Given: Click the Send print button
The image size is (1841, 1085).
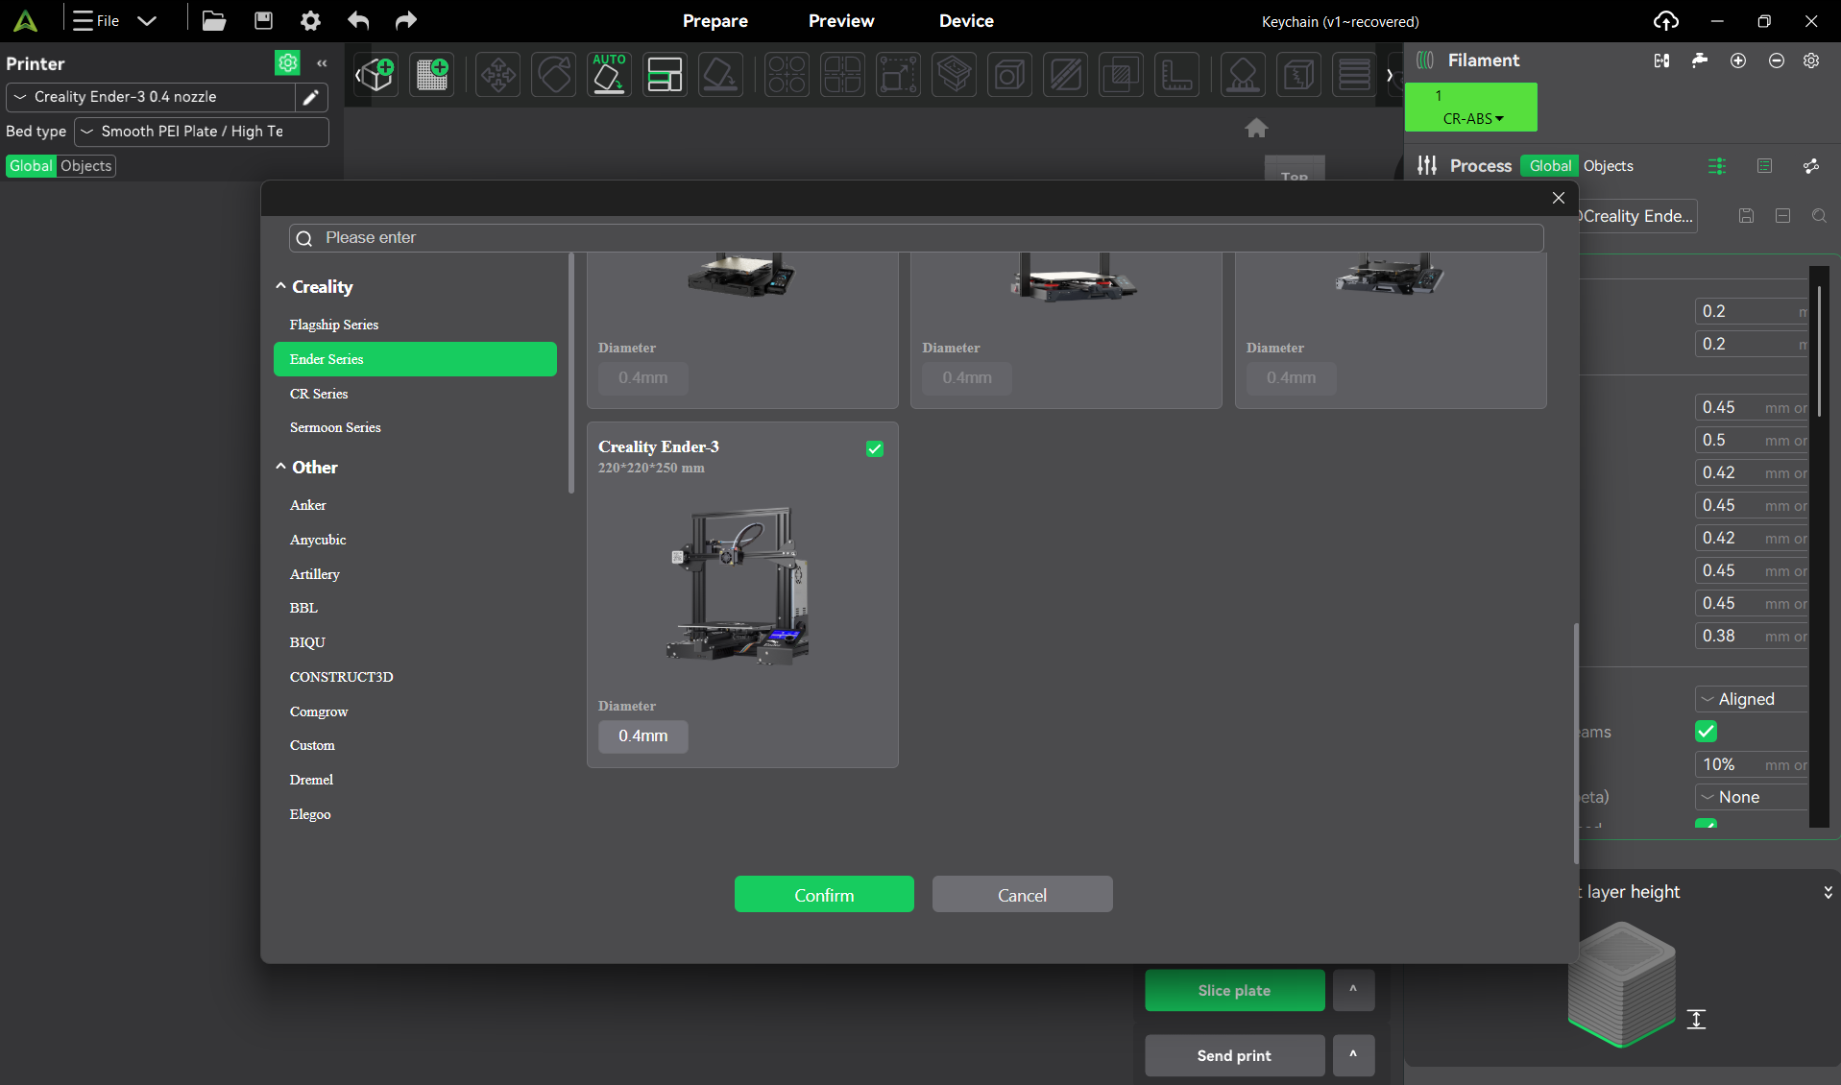Looking at the screenshot, I should (1234, 1055).
